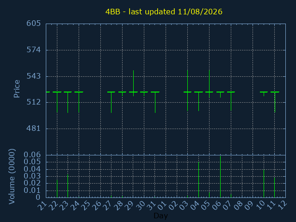
Task: Click the volume bar on day 10
Action: [x=264, y=184]
